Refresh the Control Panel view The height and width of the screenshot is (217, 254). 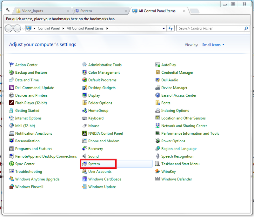[x=171, y=28]
